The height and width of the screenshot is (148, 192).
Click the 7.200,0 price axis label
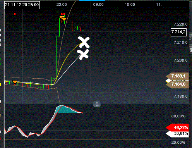(x=181, y=60)
